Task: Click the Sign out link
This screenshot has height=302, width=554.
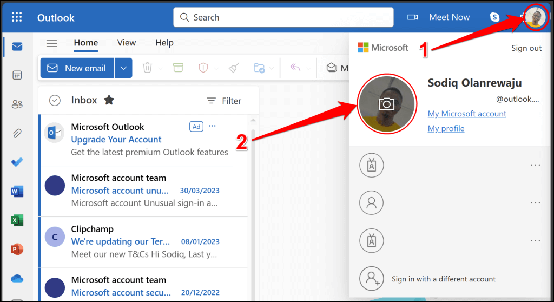Action: coord(526,48)
